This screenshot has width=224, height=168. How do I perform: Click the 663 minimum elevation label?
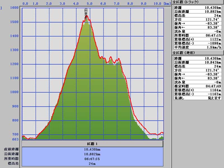pos(15,139)
